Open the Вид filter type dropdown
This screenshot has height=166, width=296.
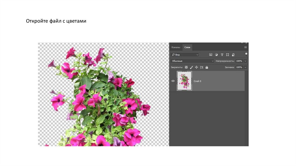185,55
